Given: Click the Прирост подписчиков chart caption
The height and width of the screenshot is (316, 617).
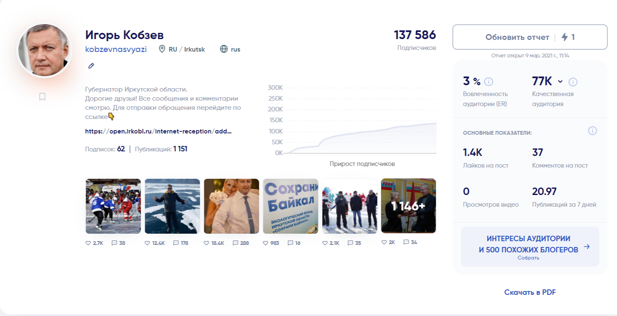Looking at the screenshot, I should (362, 164).
